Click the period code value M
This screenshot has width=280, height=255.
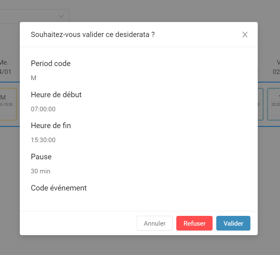(34, 78)
